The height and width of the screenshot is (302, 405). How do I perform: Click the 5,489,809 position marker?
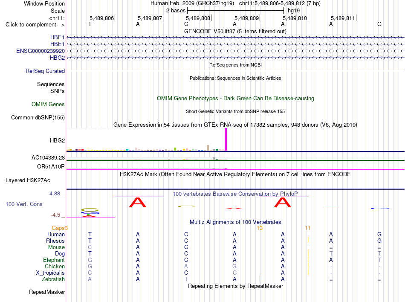246,18
